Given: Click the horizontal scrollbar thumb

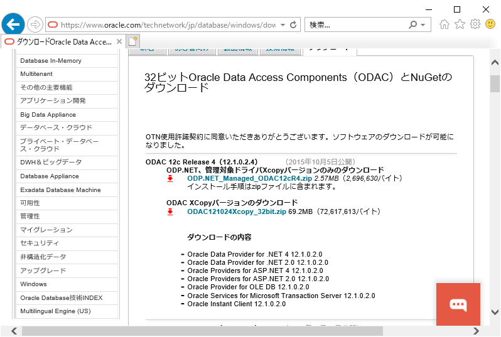Looking at the screenshot, I should click(202, 331).
